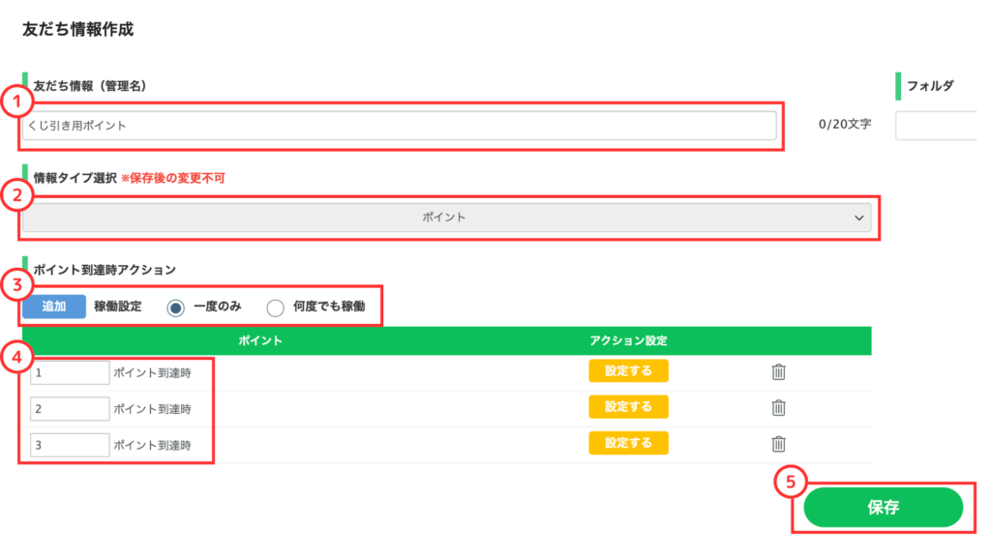Click the chevron arrow of ポイント dropdown
Viewport: 991px width, 557px height.
(x=858, y=219)
